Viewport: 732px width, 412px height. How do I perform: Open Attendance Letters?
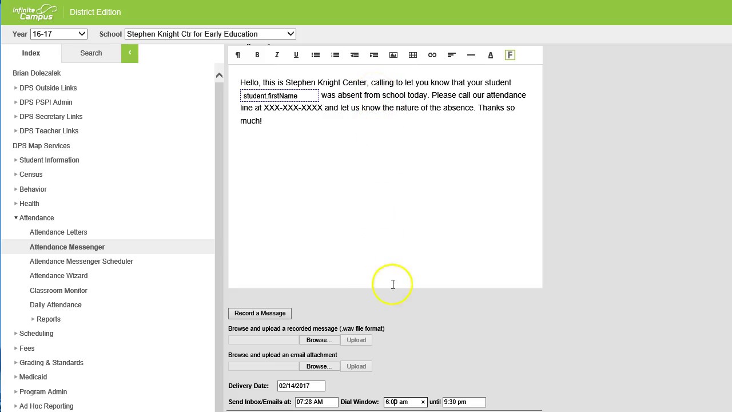(x=58, y=232)
